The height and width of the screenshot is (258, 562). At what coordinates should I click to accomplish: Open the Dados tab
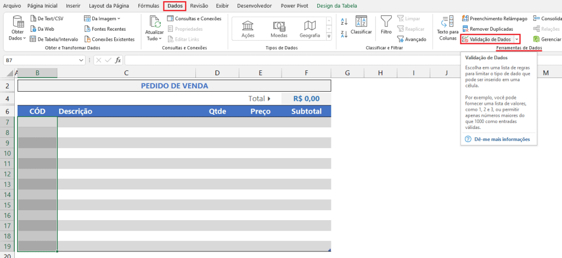pyautogui.click(x=175, y=5)
